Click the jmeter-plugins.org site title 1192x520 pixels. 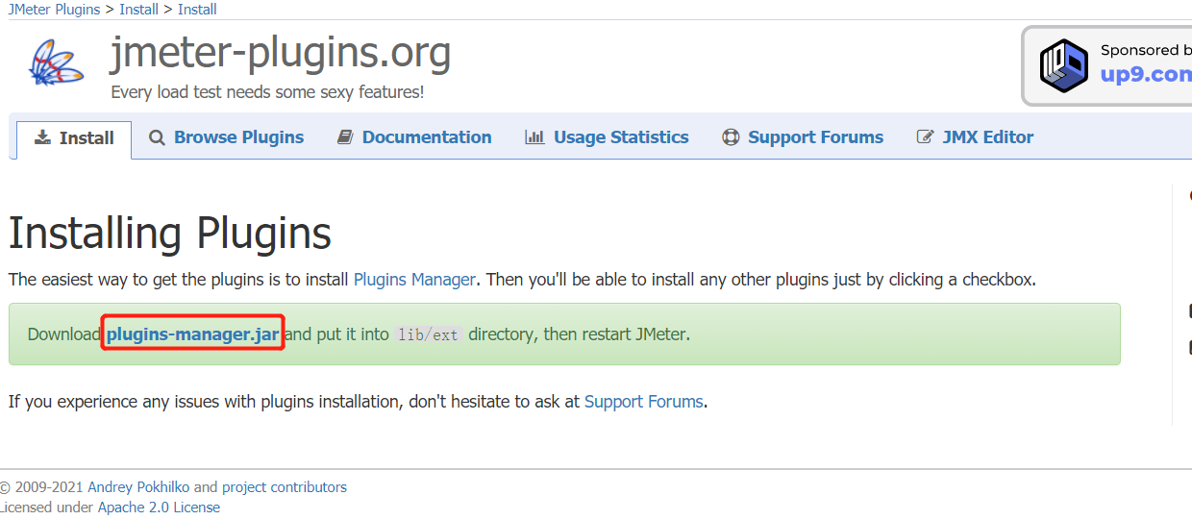point(281,53)
